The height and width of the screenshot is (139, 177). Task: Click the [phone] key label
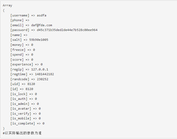tap(17, 20)
